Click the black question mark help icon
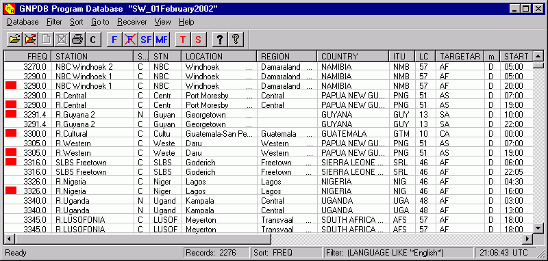This screenshot has height=261, width=548. click(220, 40)
